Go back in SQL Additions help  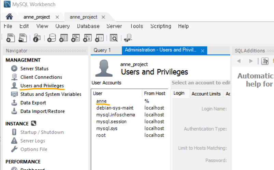(x=239, y=61)
